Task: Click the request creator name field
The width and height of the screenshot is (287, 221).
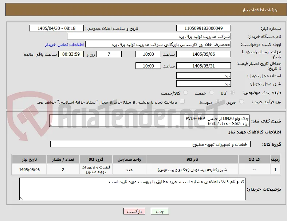Action: coord(158,44)
